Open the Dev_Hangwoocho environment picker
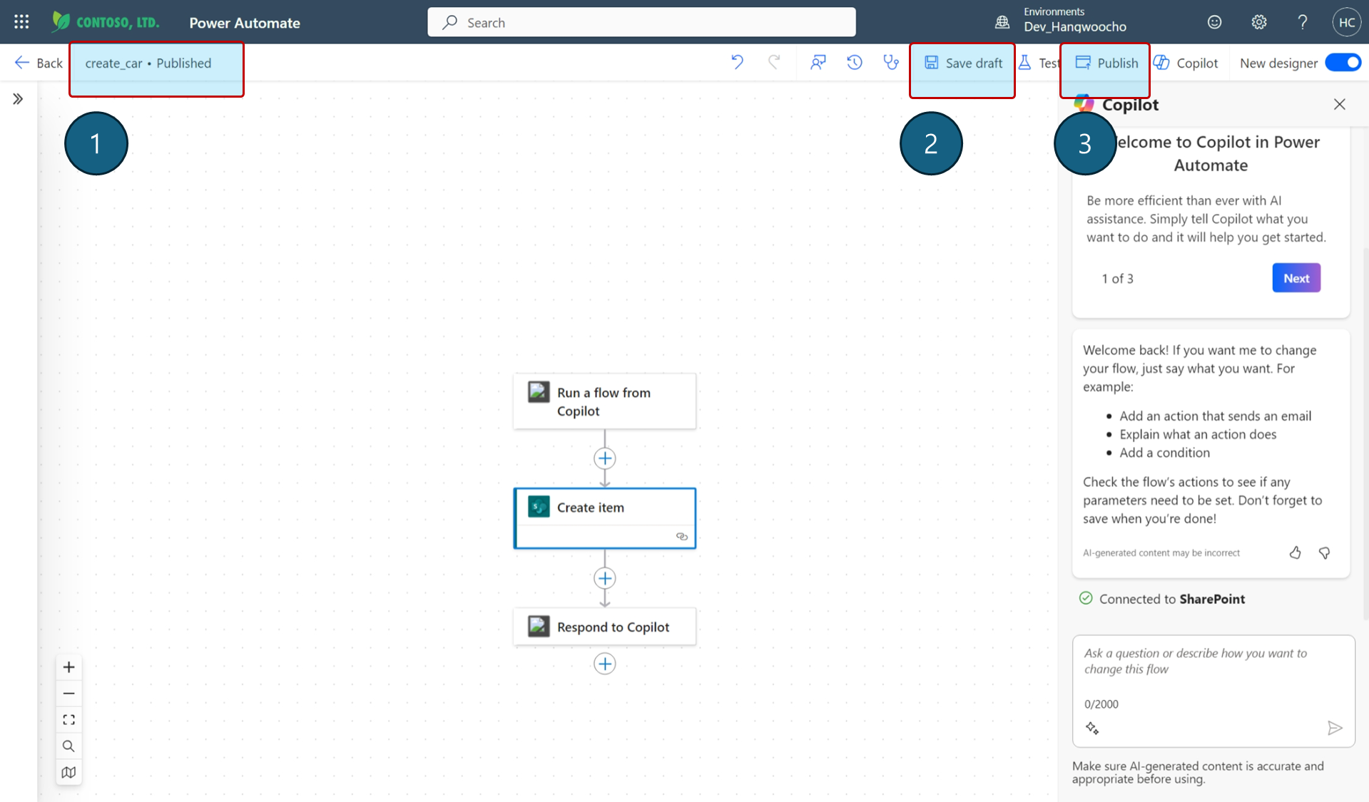1369x802 pixels. [1075, 26]
